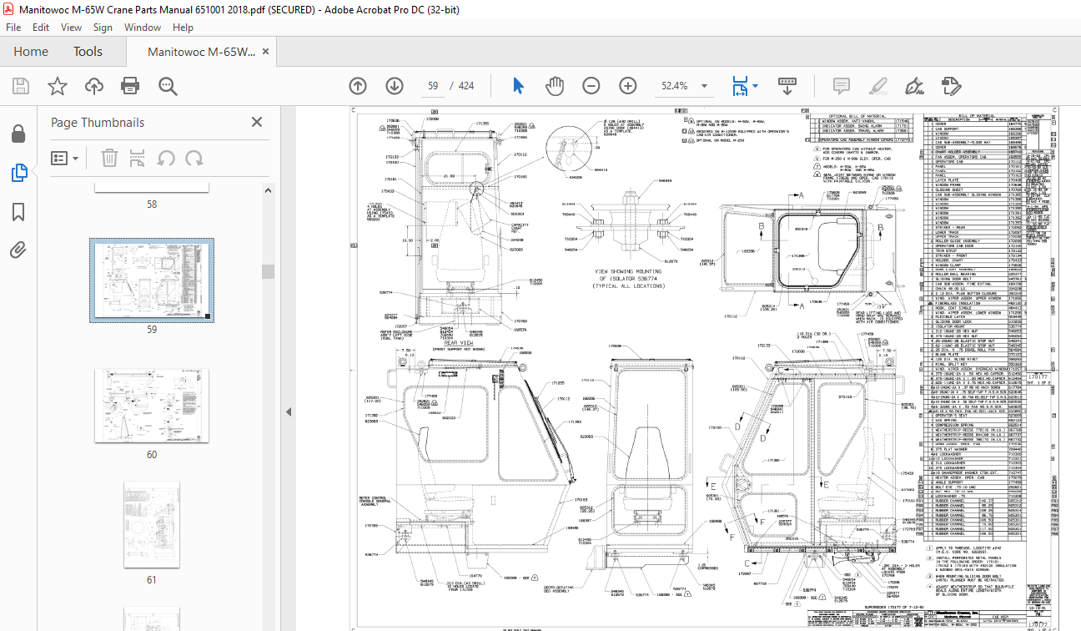Activate the Hand pan tool

coord(555,86)
